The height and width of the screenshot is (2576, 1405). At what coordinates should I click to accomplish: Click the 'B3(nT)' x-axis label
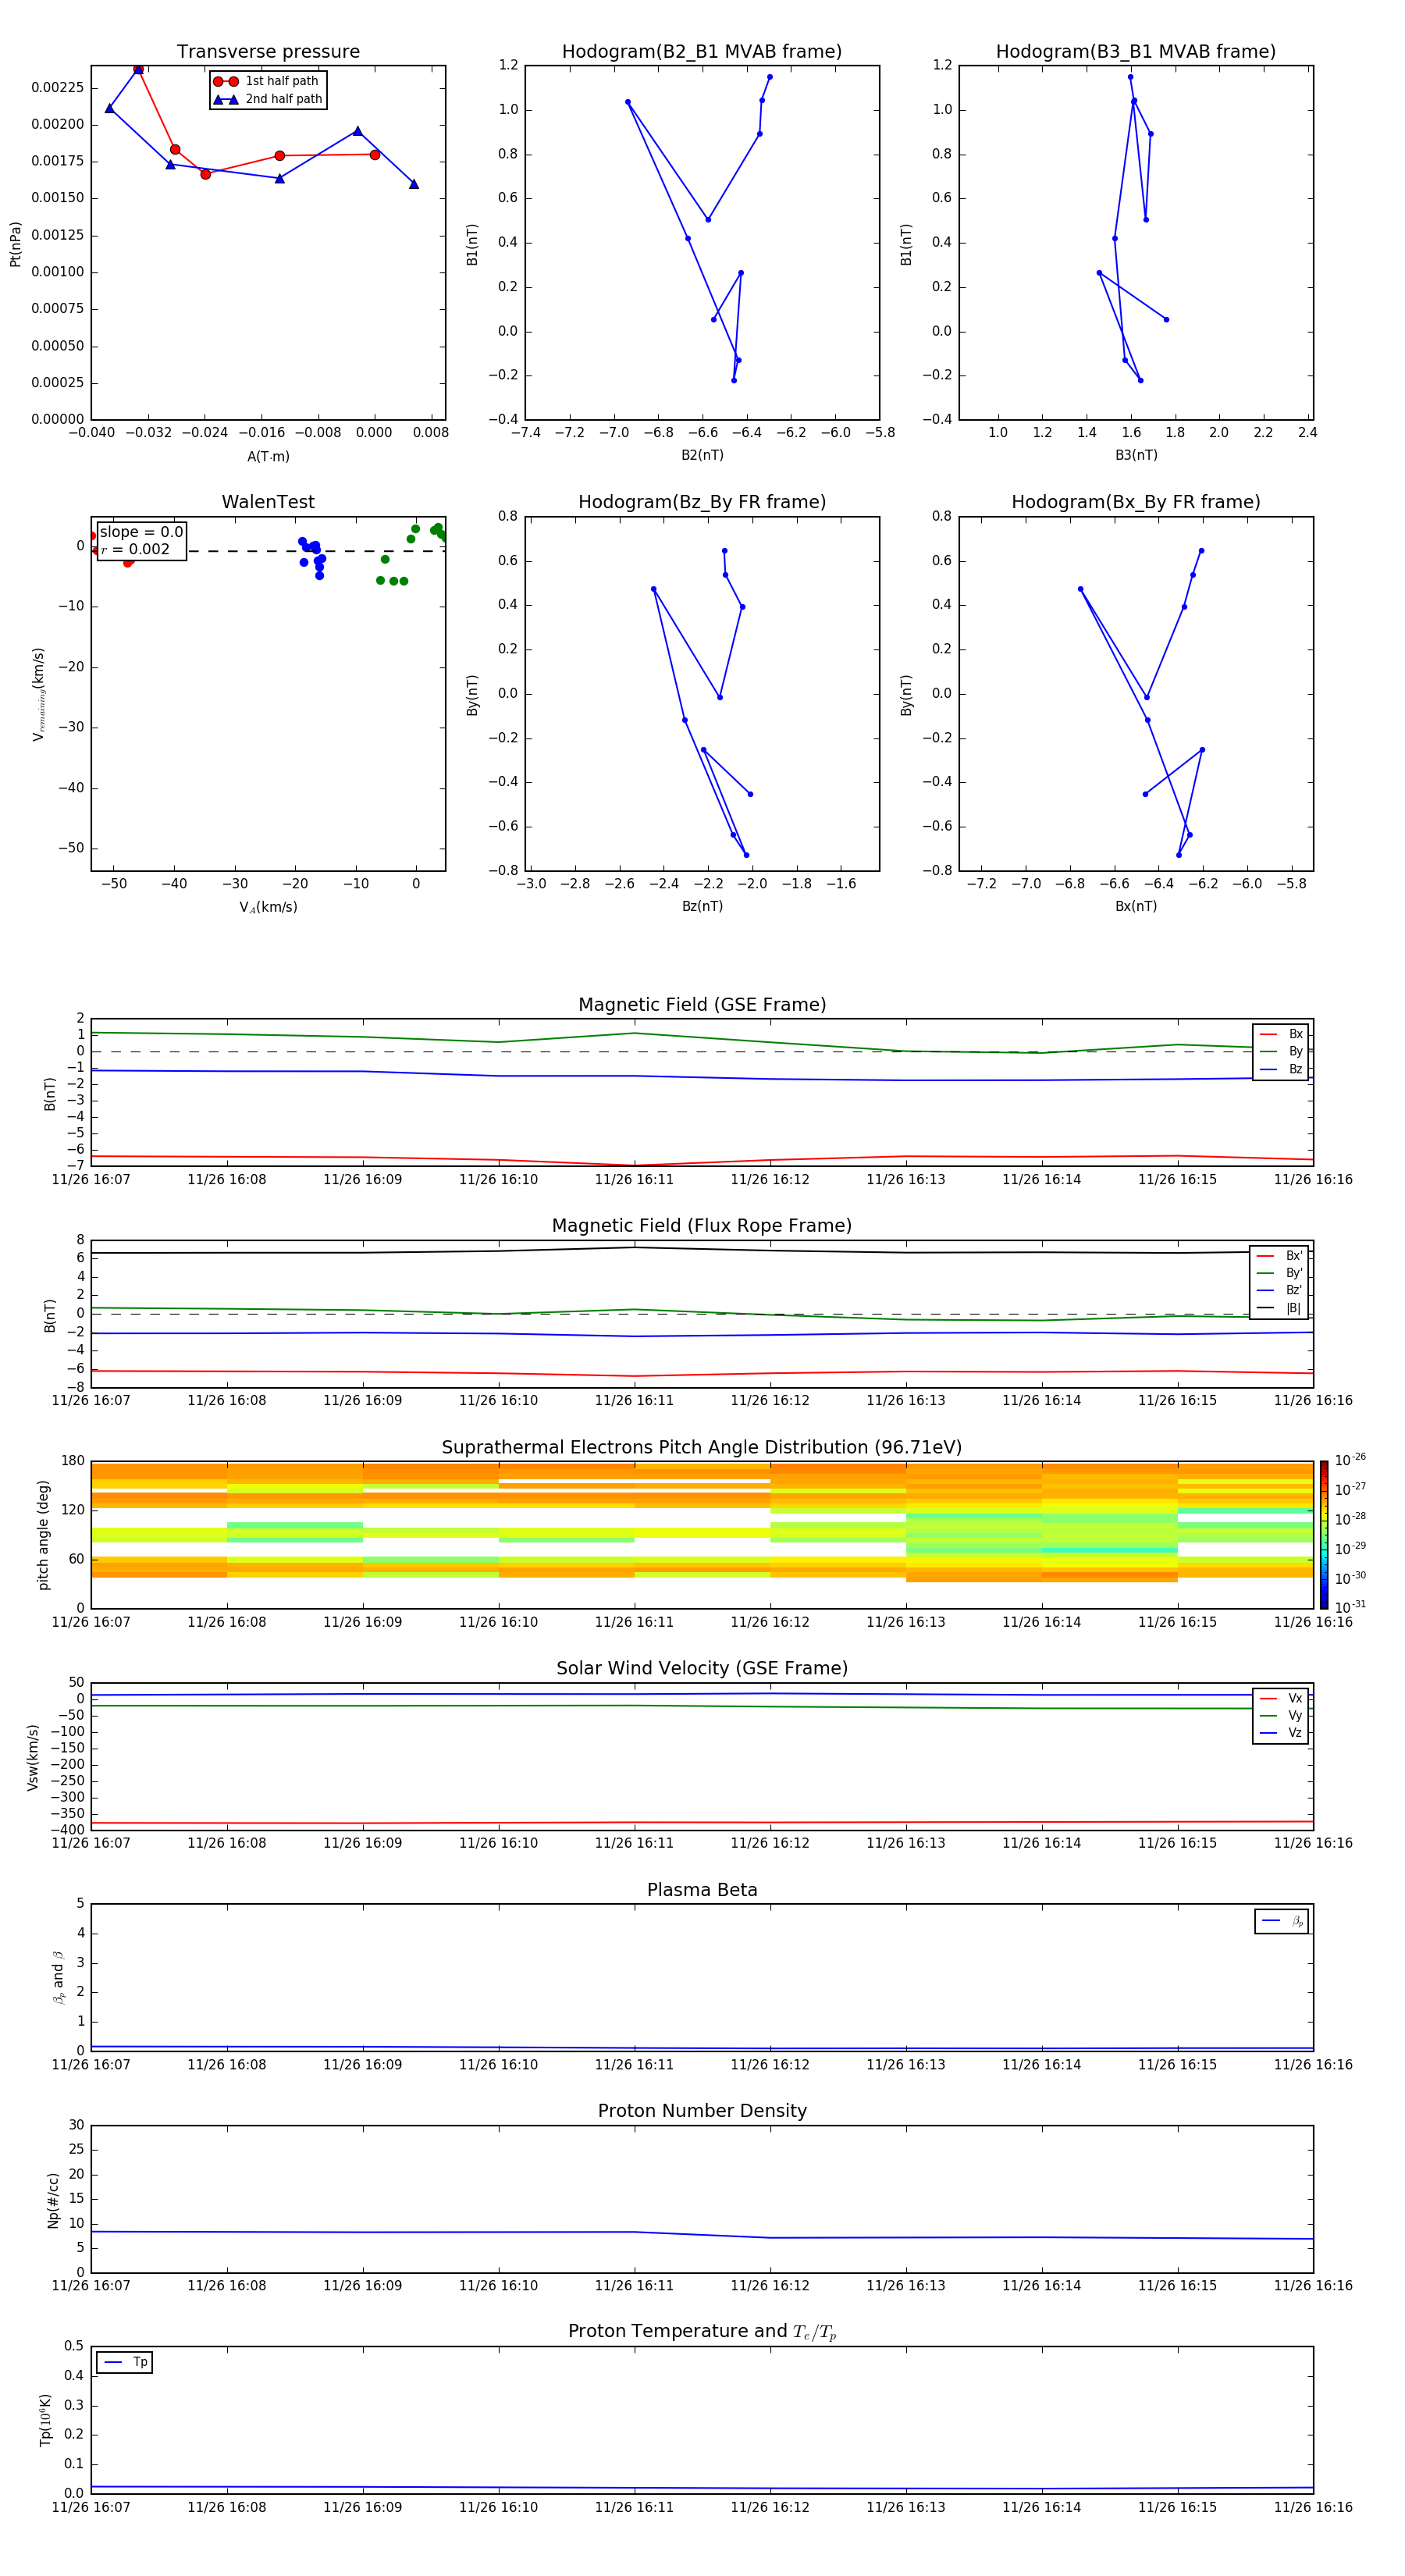pyautogui.click(x=1136, y=455)
